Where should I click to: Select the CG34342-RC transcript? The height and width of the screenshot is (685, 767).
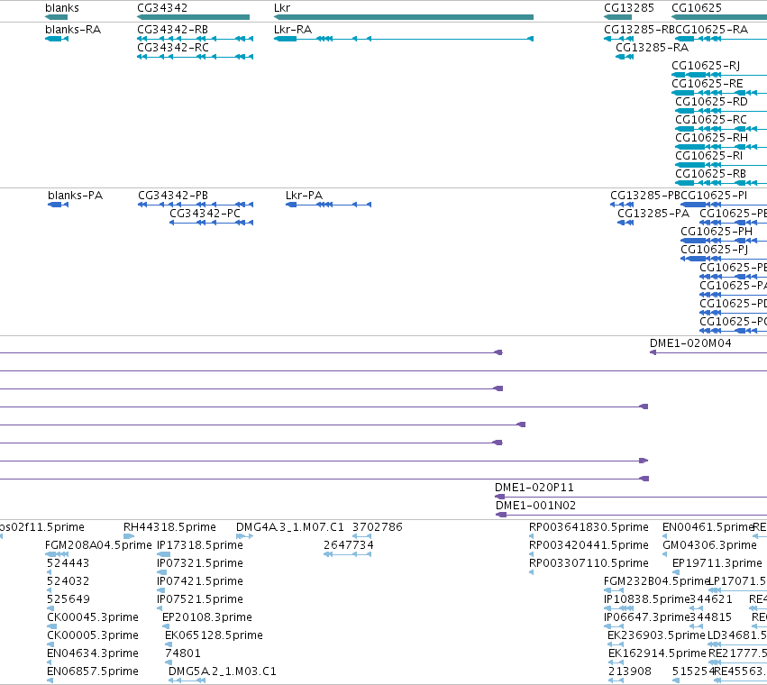196,57
